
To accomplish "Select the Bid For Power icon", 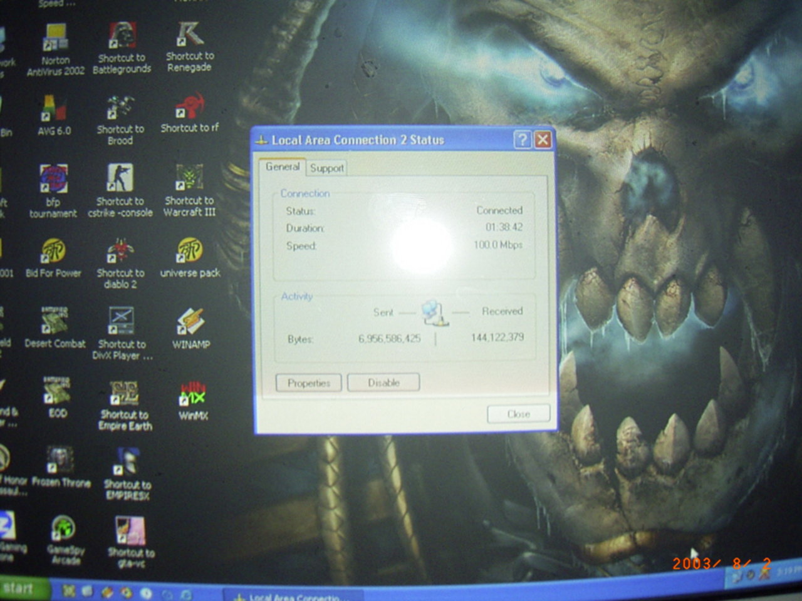I will coord(53,258).
